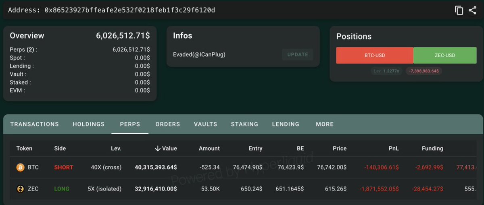Image resolution: width=484 pixels, height=205 pixels.
Task: Click the Perps (2) row in Overview
Action: click(x=80, y=50)
